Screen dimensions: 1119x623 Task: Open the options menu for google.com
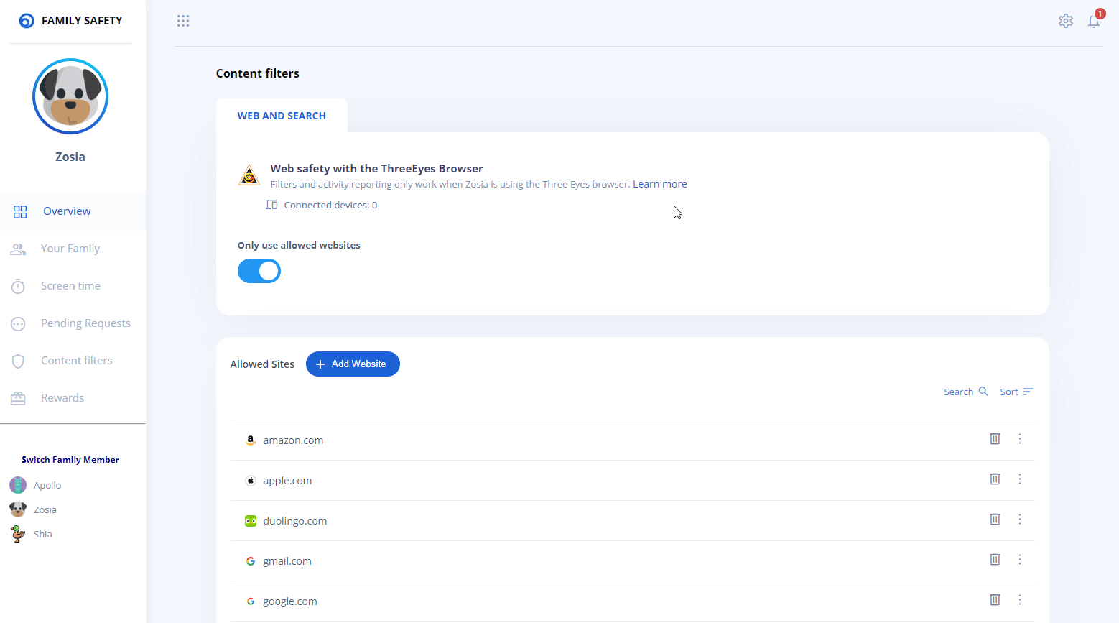click(x=1019, y=599)
